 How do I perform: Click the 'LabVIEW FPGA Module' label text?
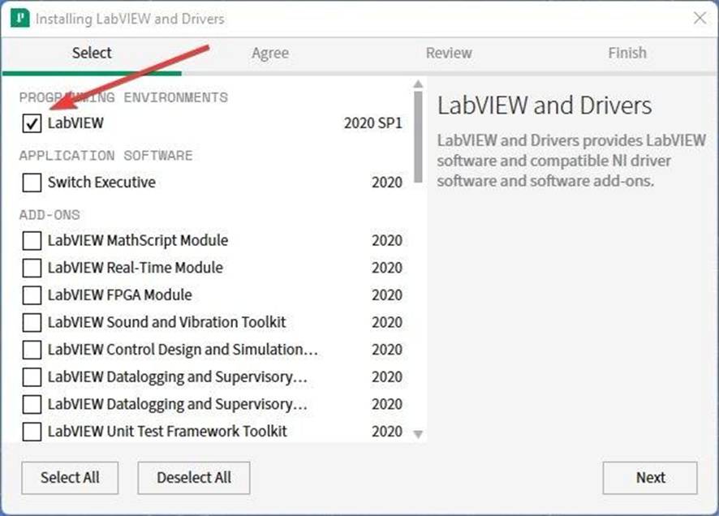pos(119,295)
